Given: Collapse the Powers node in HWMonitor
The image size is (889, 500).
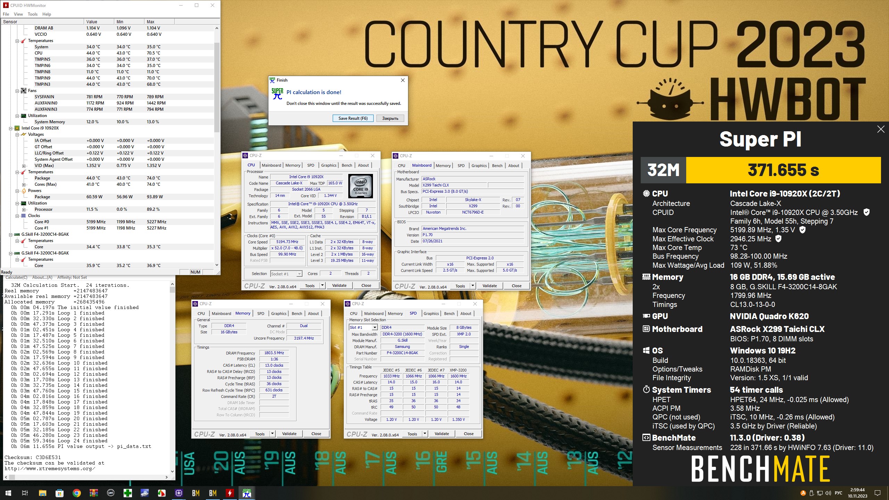Looking at the screenshot, I should [17, 191].
